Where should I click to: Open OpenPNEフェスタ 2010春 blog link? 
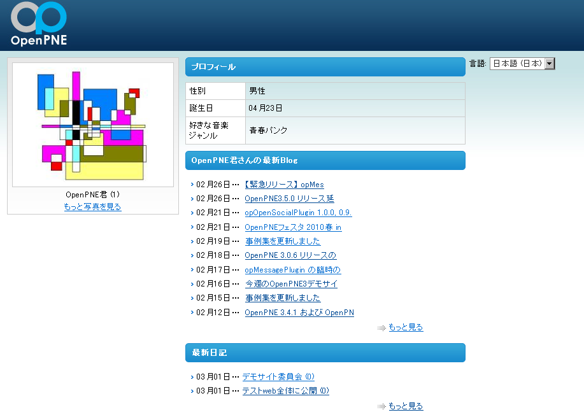[x=293, y=227]
